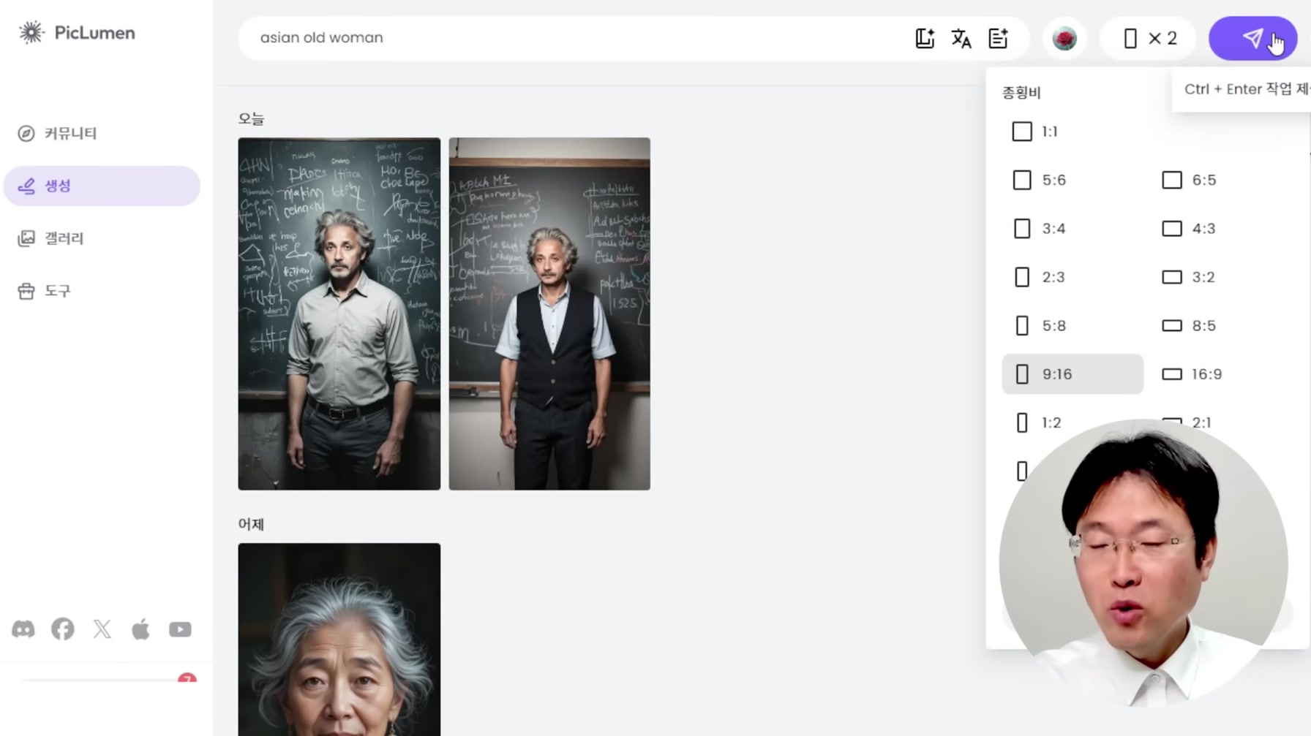Open the aspect ratio and count selector

click(1149, 38)
